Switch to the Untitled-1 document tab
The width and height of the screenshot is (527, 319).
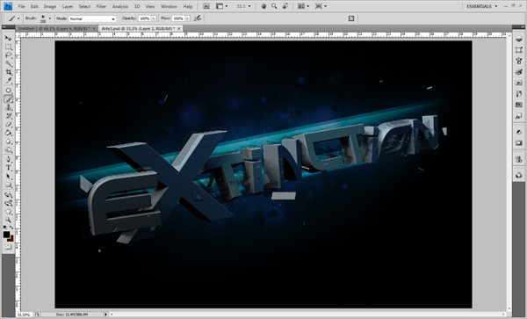(x=54, y=29)
